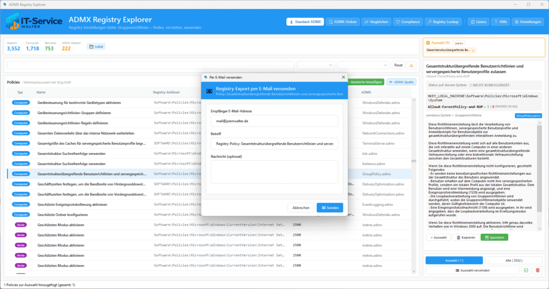
Task: Select row Geschützte Ereignisprotokollierung aktivieren
Action: (209, 204)
